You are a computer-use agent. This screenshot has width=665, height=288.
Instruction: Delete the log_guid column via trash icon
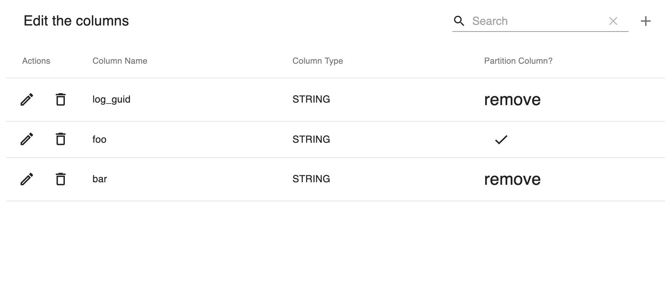[61, 99]
